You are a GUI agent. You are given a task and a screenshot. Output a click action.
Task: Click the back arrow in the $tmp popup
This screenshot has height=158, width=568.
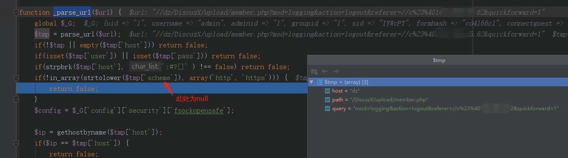(x=325, y=71)
